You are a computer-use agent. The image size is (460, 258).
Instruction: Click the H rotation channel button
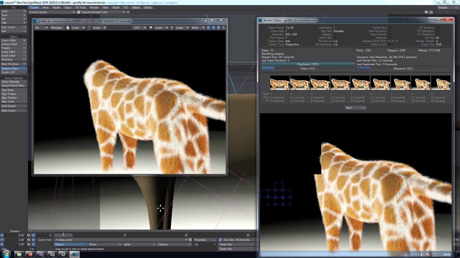[2, 235]
